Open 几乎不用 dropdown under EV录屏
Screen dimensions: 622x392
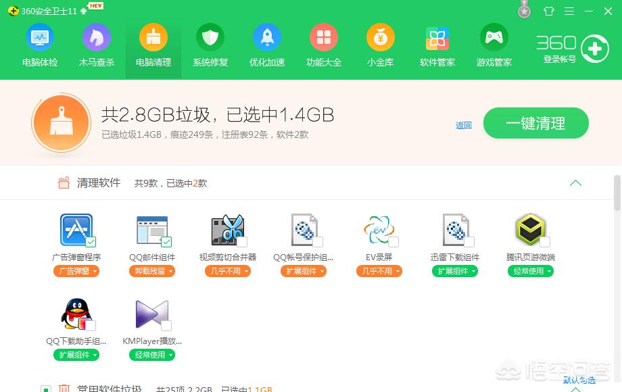(379, 271)
